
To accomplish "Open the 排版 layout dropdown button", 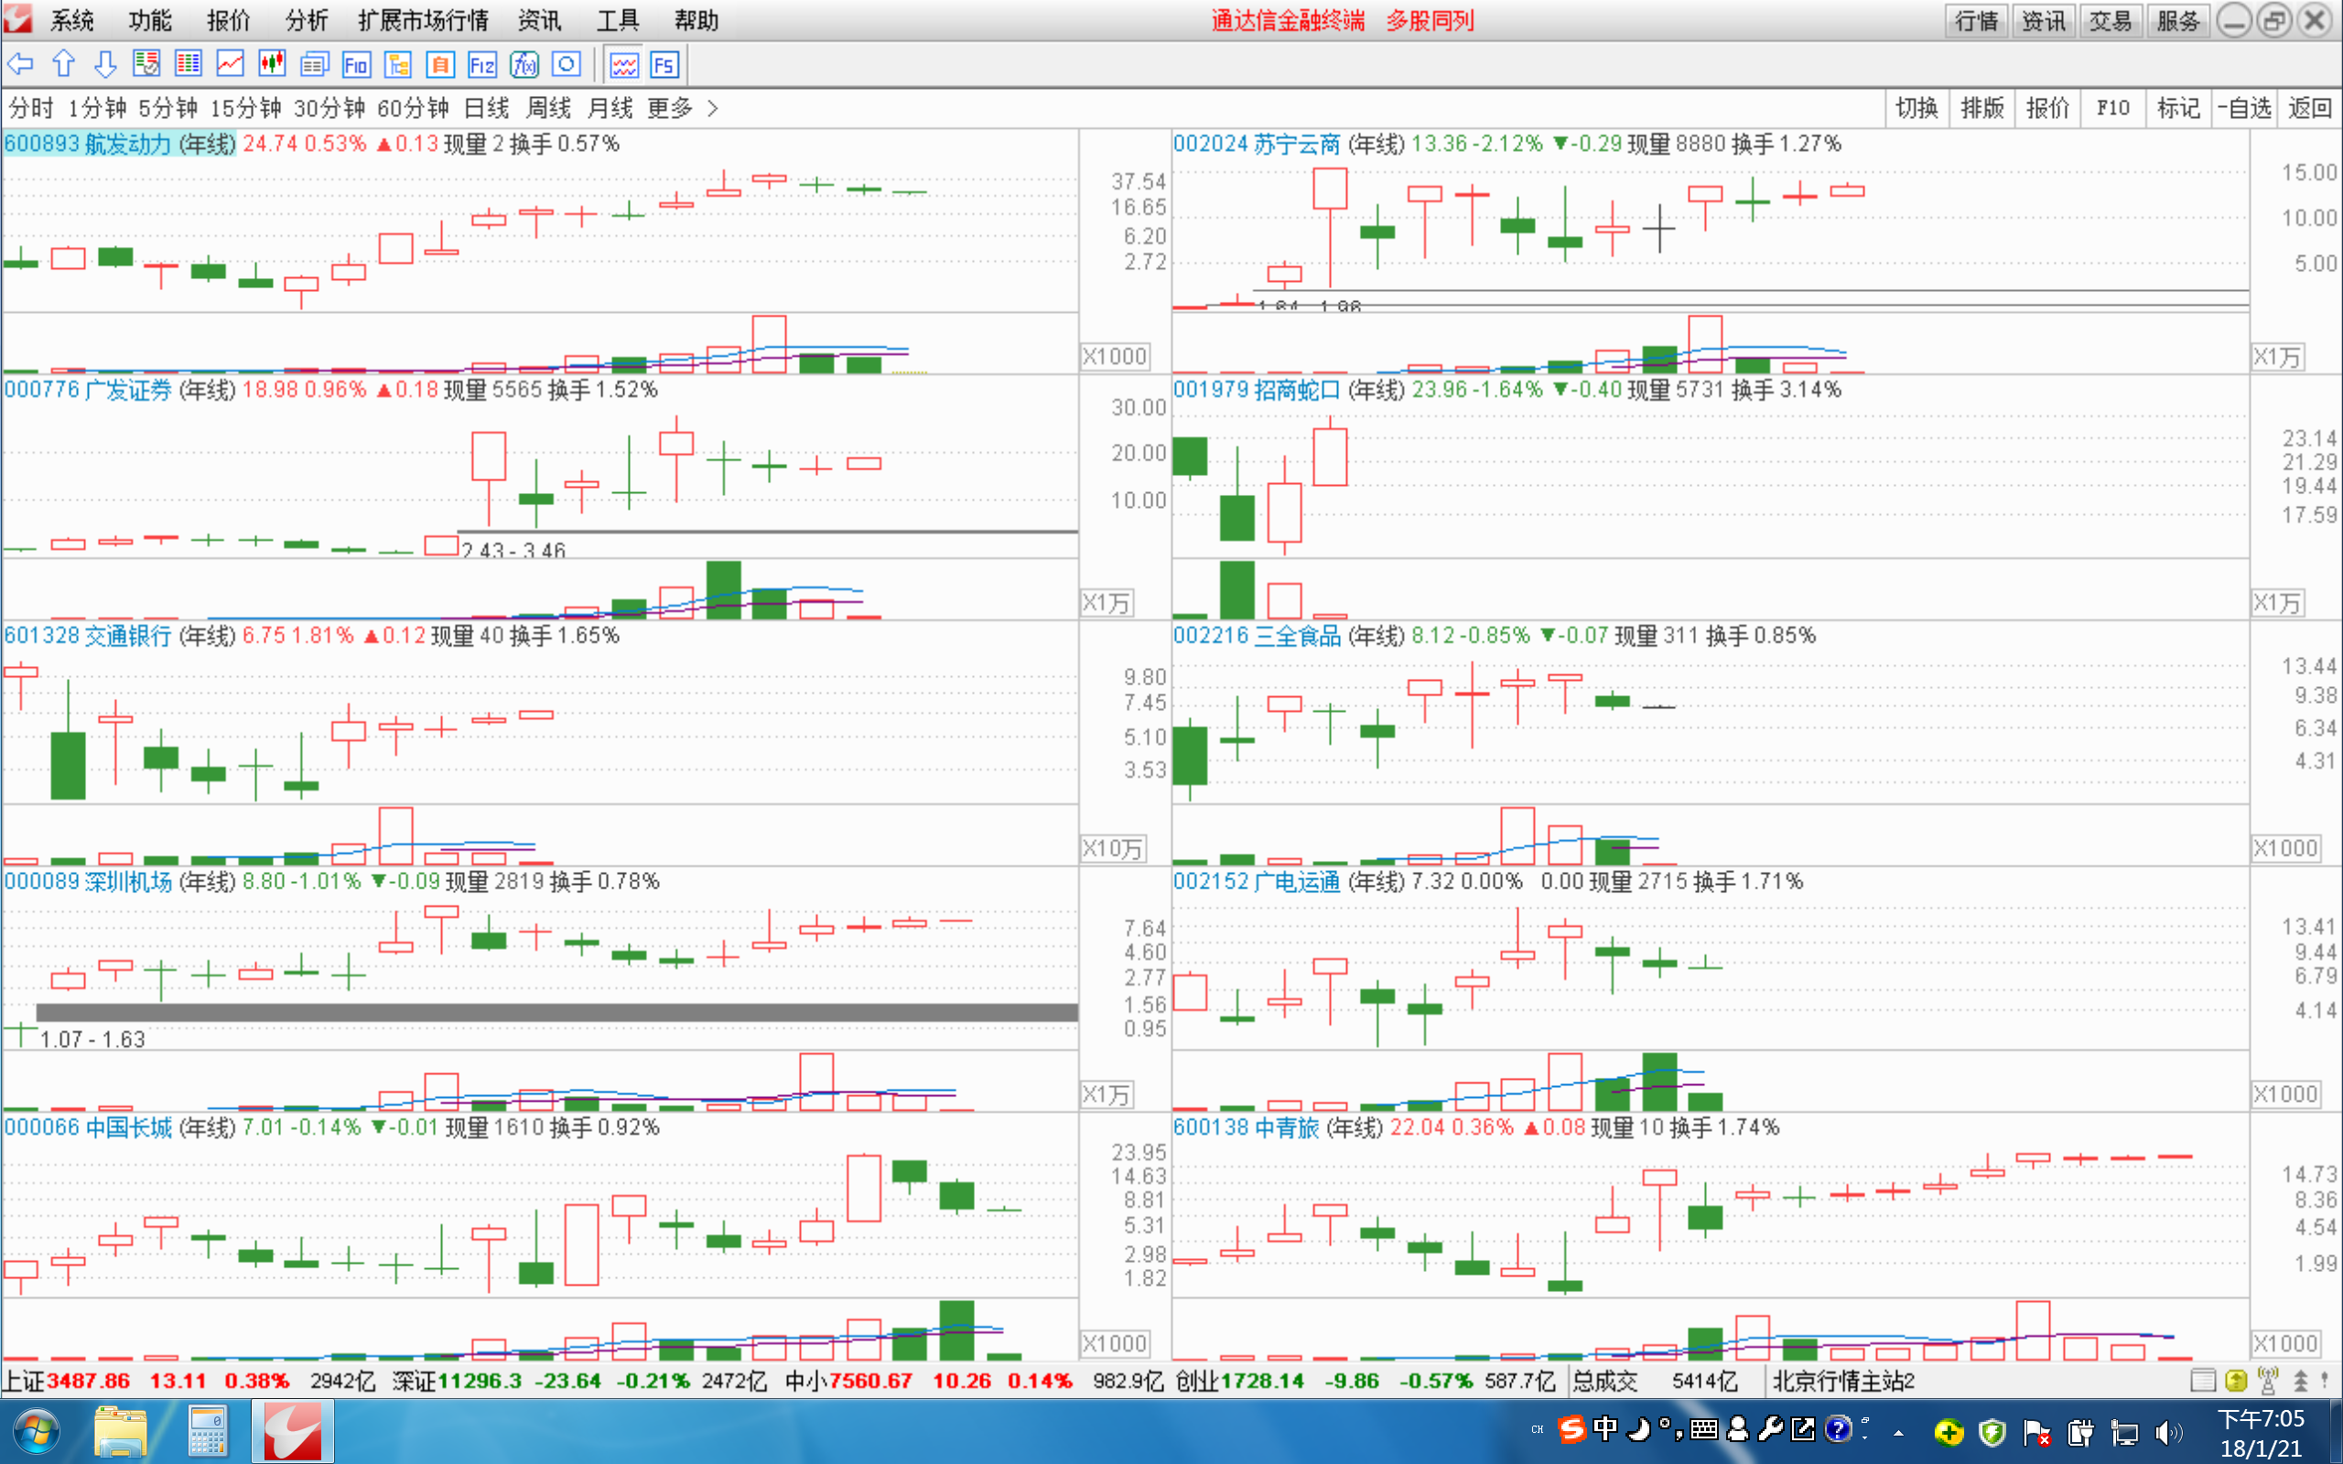I will (x=1981, y=107).
